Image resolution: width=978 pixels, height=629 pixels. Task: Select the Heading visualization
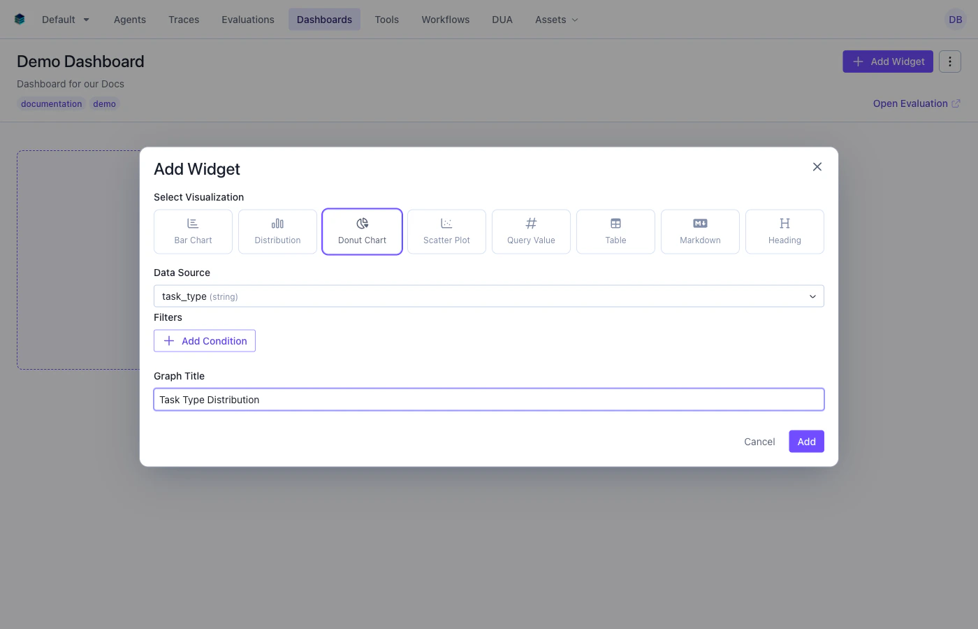click(784, 231)
